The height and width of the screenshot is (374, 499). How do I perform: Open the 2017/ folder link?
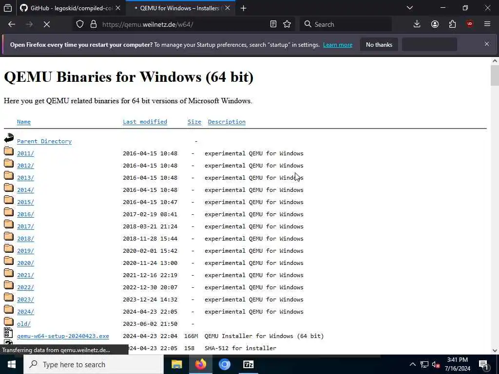coord(25,226)
